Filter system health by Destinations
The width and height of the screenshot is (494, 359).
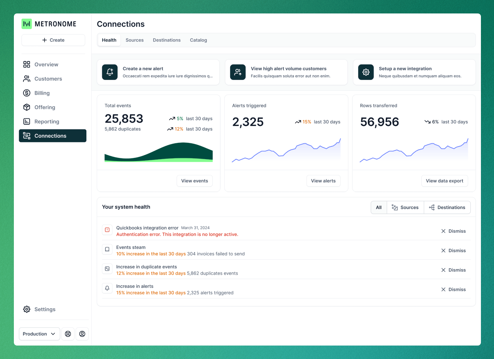tap(447, 207)
